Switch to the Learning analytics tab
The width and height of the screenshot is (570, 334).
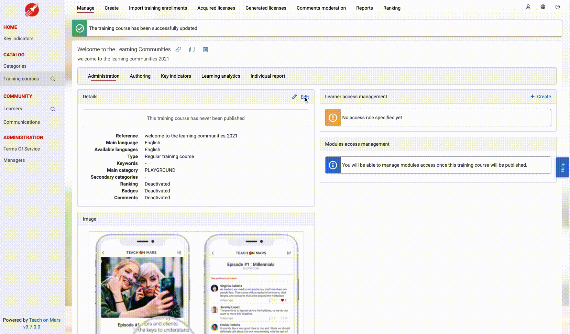(x=221, y=76)
